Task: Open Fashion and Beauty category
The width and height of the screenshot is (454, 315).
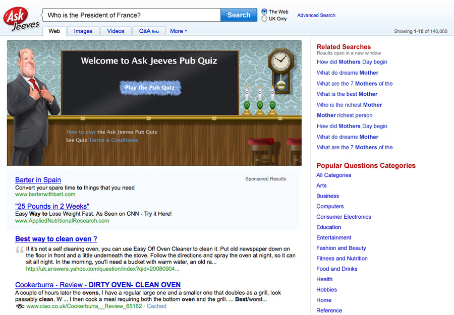Action: tap(341, 248)
